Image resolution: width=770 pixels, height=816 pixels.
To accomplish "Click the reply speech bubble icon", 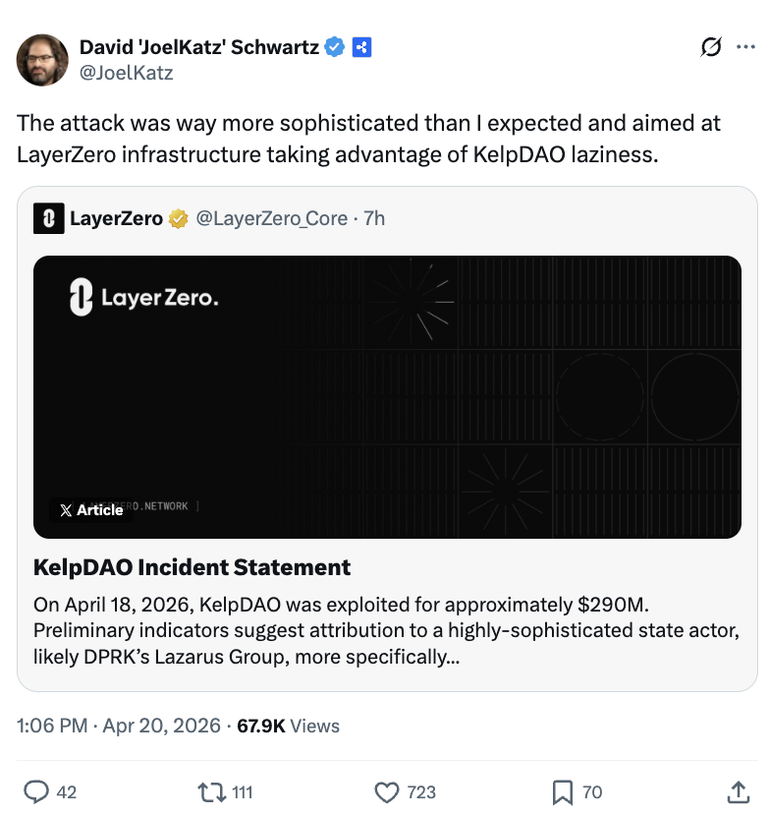I will [x=36, y=791].
